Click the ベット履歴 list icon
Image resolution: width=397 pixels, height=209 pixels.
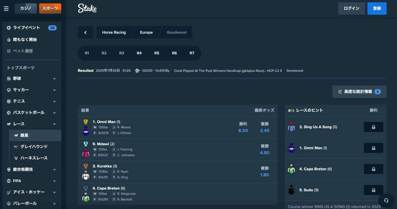9,51
